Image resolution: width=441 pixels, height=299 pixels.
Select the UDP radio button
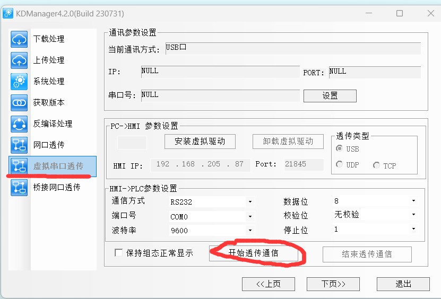click(340, 164)
